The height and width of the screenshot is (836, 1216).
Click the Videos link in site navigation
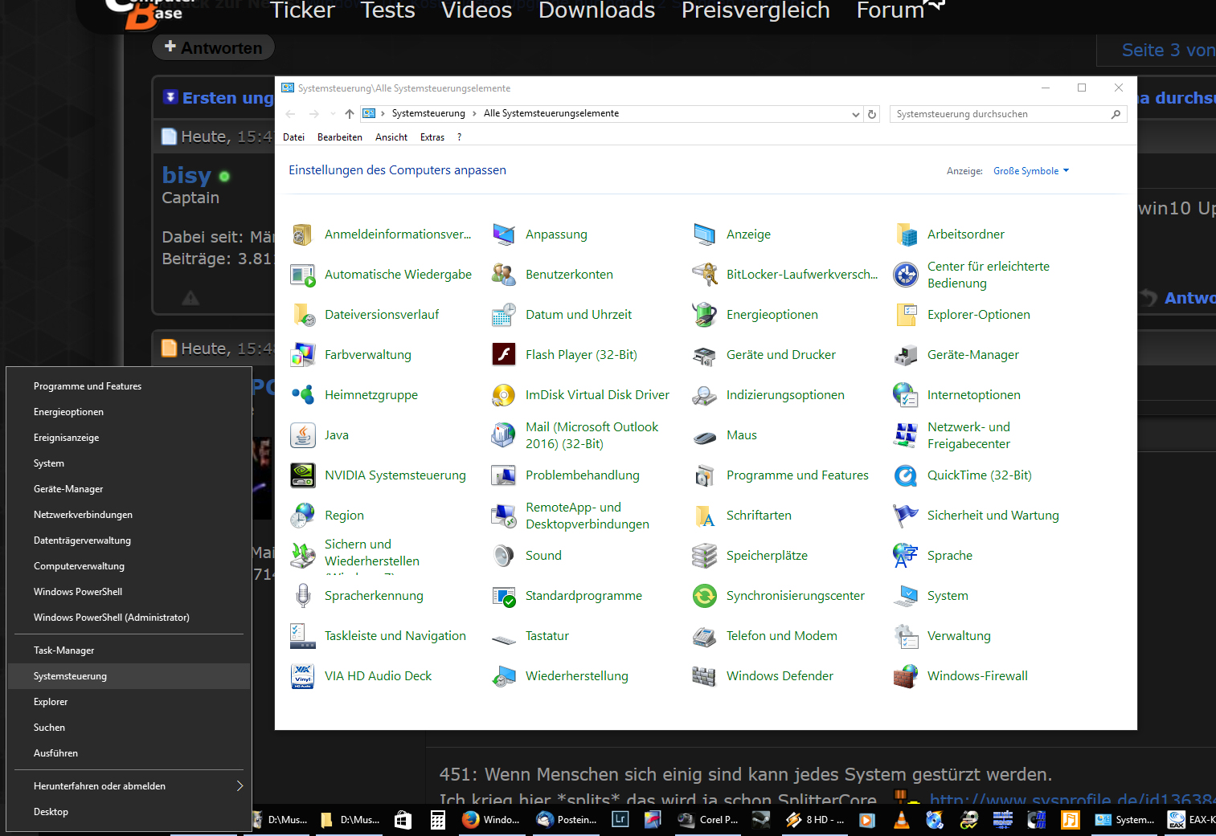click(477, 10)
